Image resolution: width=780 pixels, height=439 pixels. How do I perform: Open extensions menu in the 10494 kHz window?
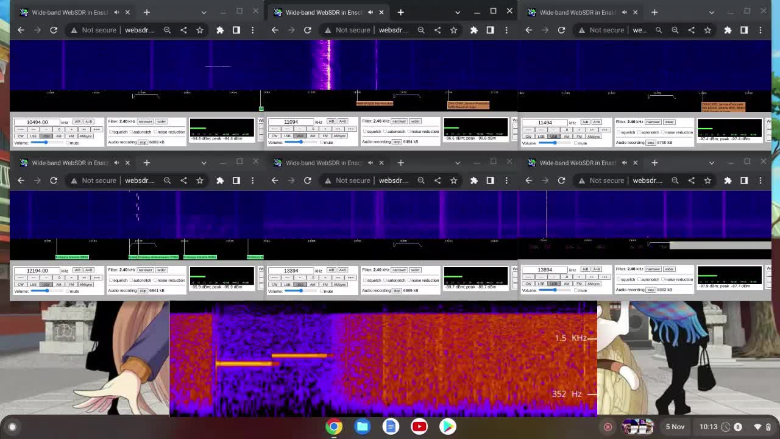tap(220, 30)
